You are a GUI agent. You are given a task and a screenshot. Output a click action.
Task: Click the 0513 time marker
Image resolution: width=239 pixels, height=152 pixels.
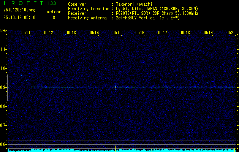(x=71, y=32)
